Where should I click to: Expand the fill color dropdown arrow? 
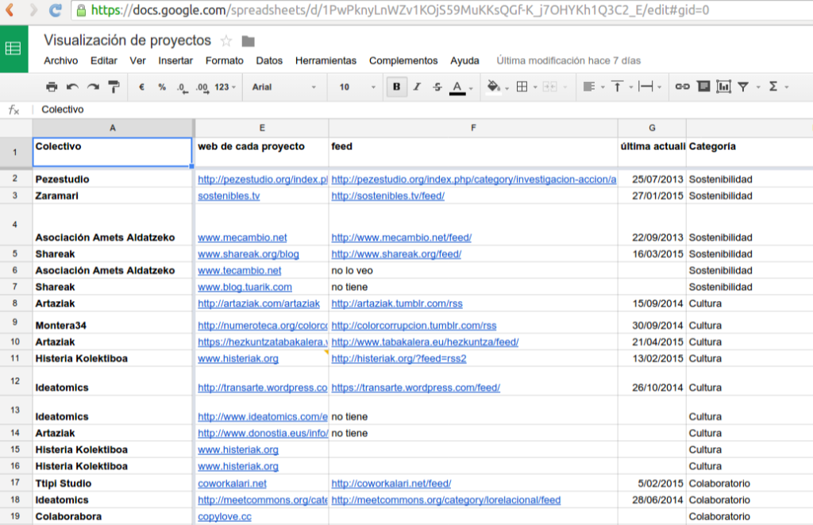(507, 87)
